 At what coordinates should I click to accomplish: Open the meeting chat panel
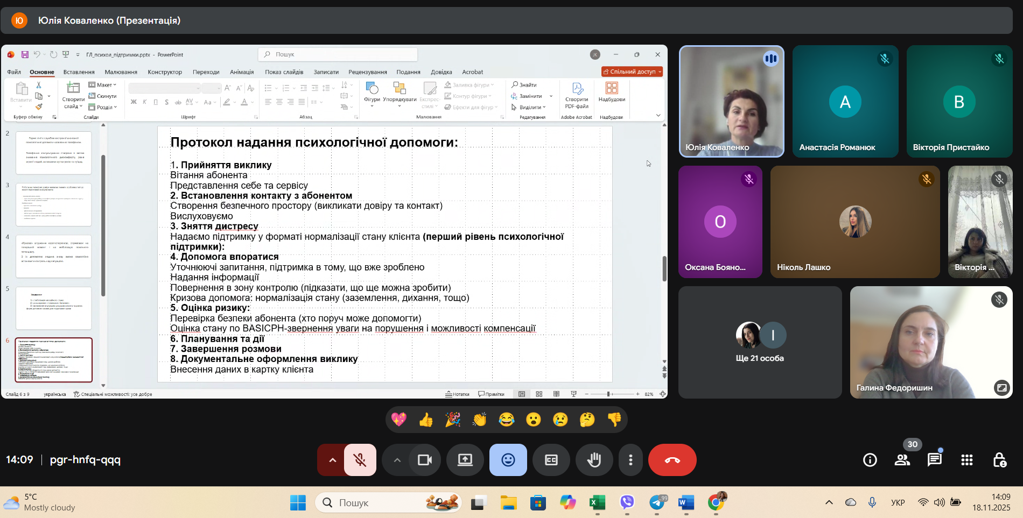(x=934, y=460)
